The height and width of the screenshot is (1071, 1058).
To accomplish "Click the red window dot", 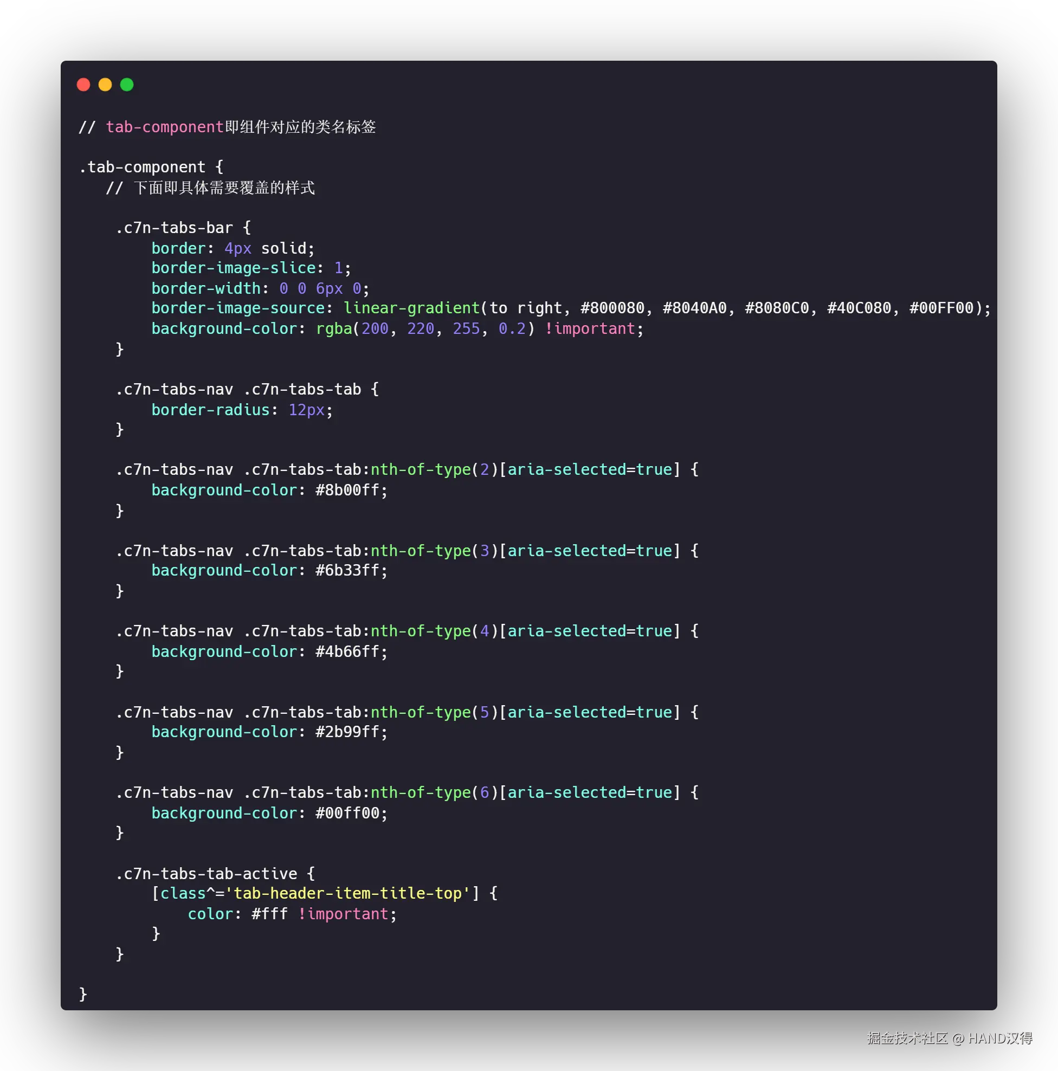I will [83, 84].
